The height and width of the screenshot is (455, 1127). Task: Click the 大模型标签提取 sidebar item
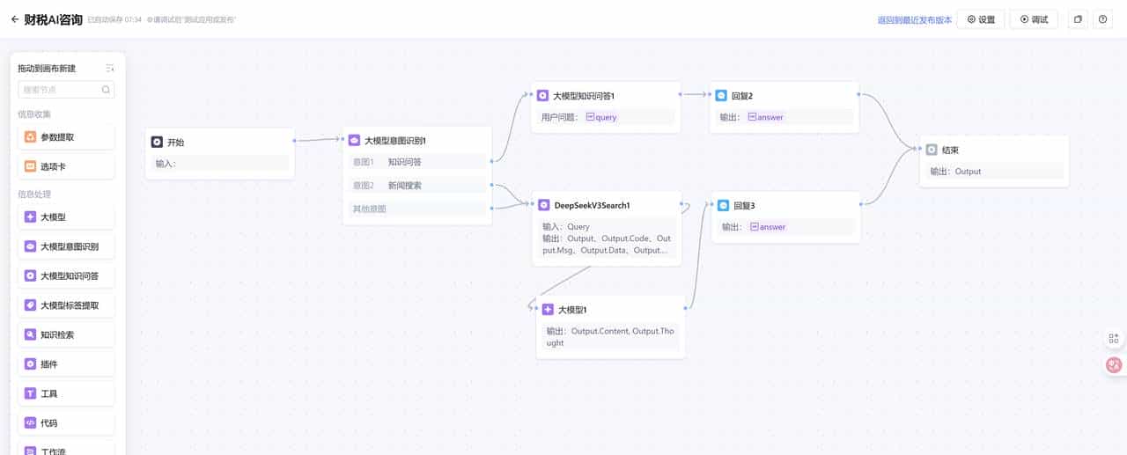pos(69,305)
